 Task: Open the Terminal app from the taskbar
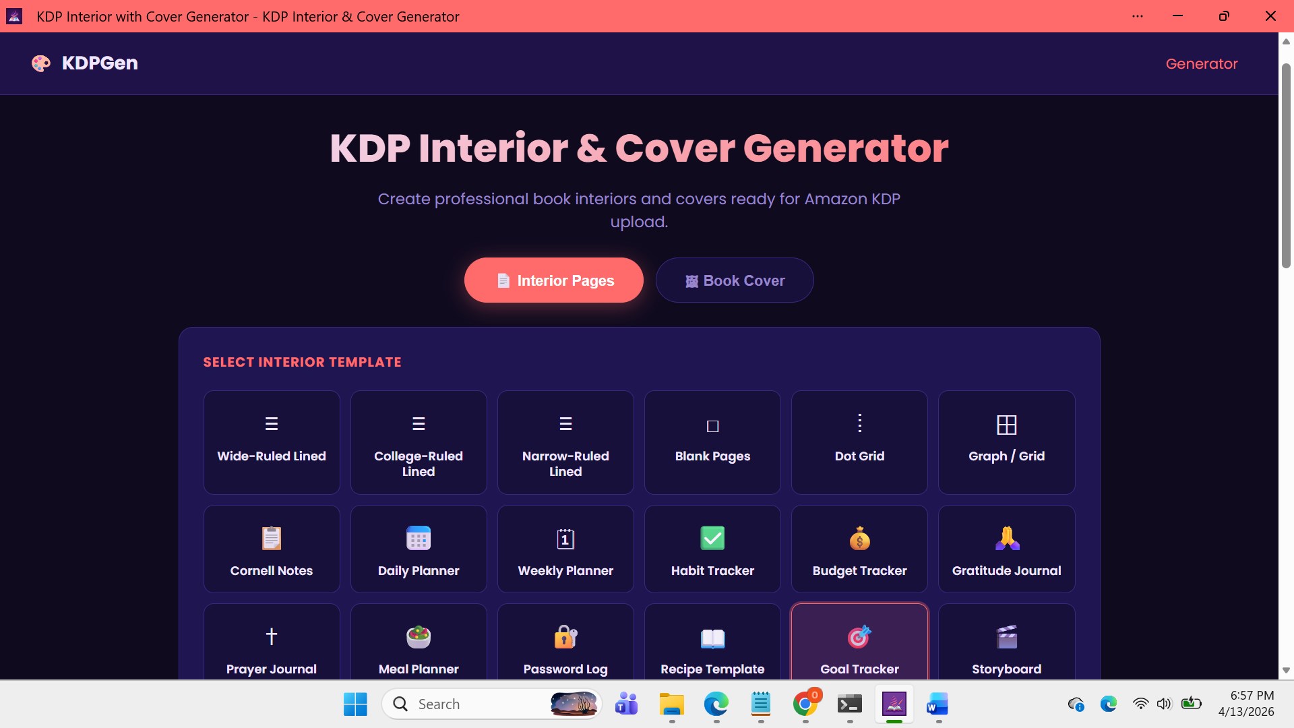coord(849,704)
